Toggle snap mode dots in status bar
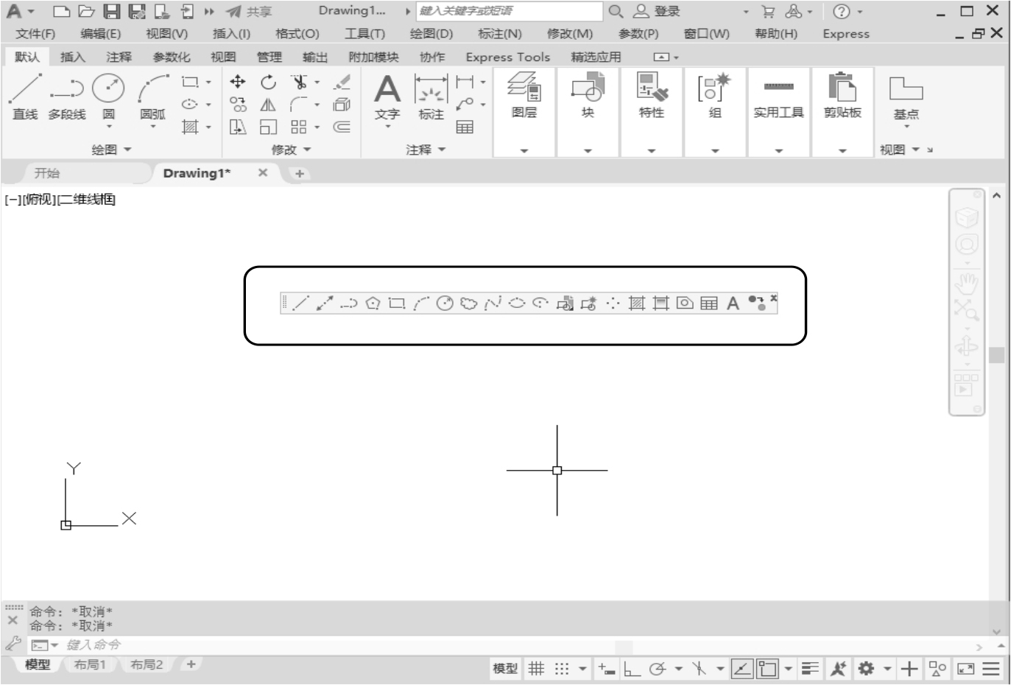1011x685 pixels. click(562, 669)
